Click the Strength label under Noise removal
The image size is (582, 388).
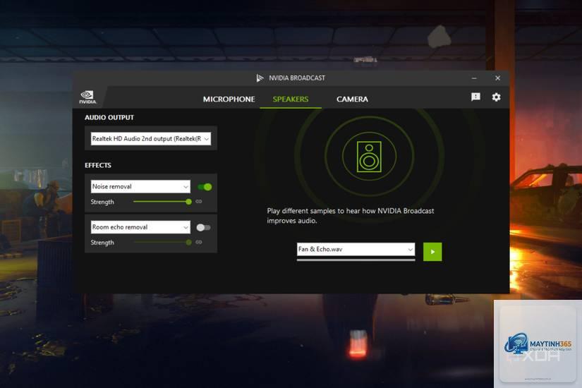[x=102, y=202]
